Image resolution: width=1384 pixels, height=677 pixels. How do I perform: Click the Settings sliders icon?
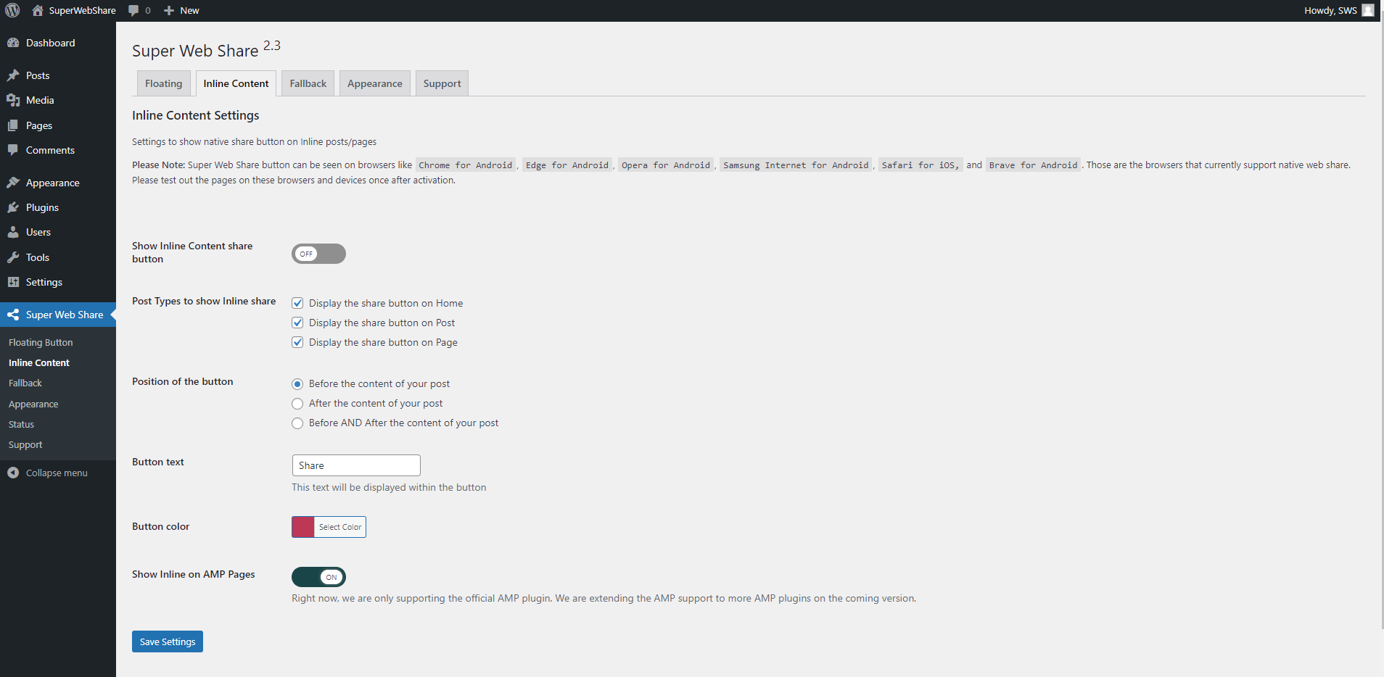point(13,282)
